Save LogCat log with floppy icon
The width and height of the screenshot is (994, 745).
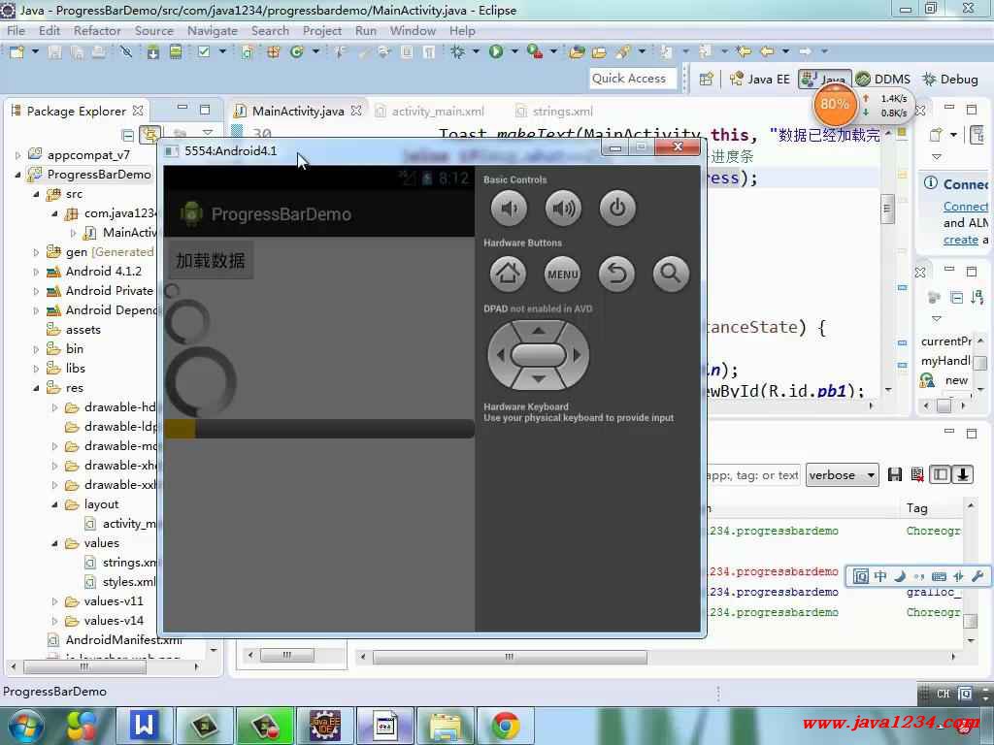[894, 474]
